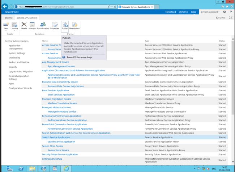Screen dimensions: 235x172
Task: Close the Manage Service Applications tab
Action: point(152,7)
